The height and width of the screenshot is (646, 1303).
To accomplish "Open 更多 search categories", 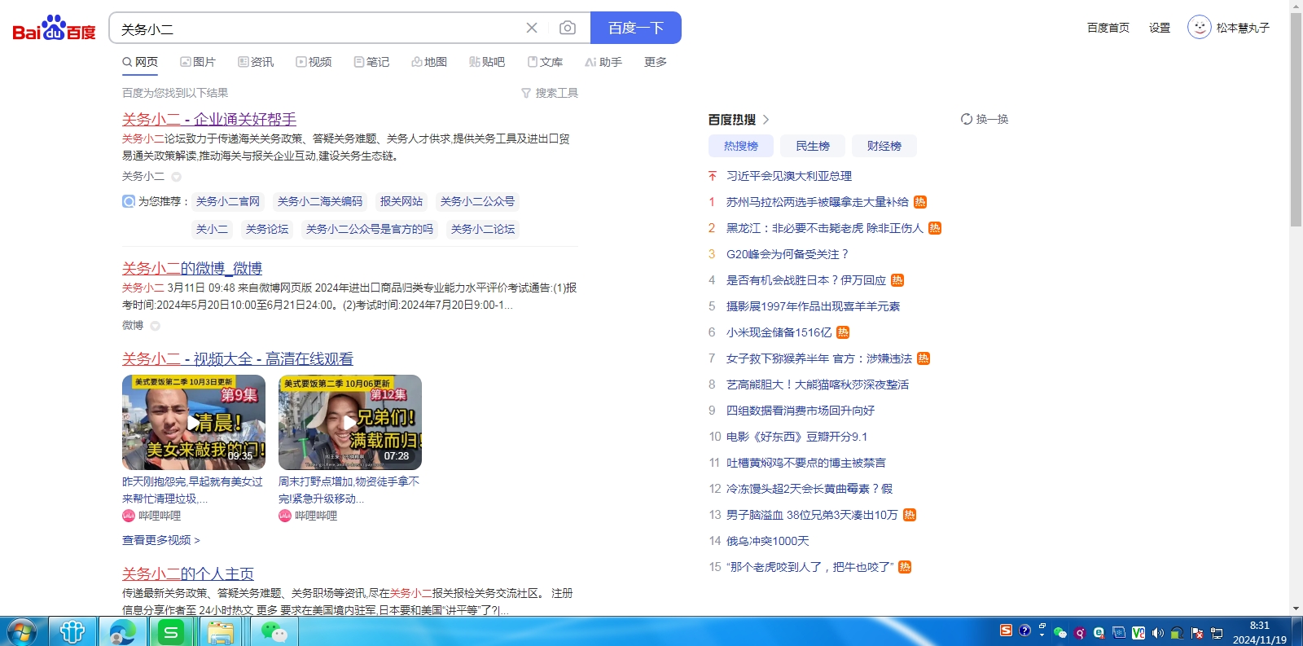I will pyautogui.click(x=656, y=62).
